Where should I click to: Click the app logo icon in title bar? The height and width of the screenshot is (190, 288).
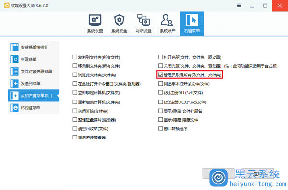tap(7, 5)
